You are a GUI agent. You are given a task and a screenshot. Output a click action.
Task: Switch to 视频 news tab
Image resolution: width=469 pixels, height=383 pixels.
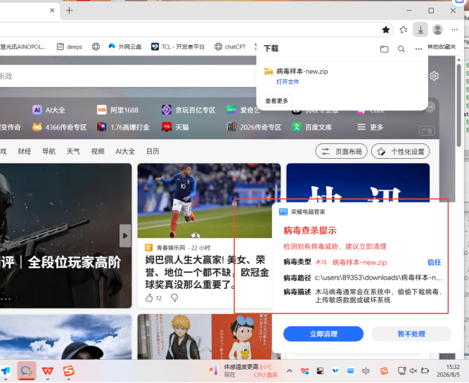click(98, 151)
